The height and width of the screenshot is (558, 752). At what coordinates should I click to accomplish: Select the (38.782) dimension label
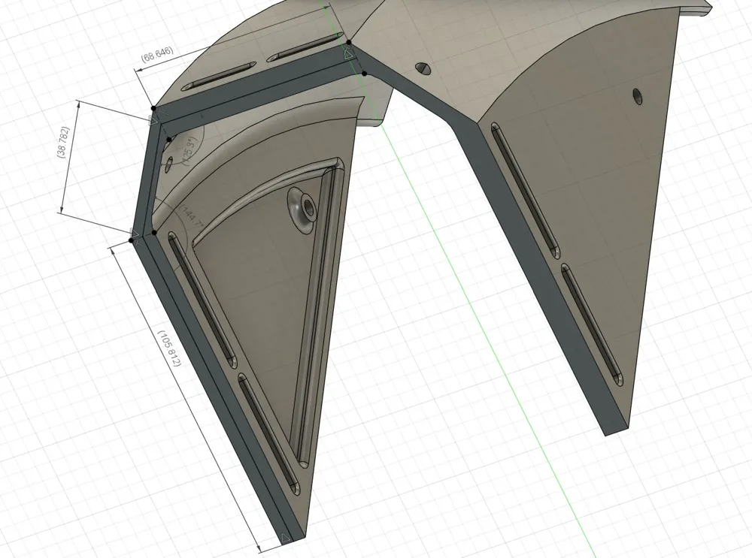63,142
